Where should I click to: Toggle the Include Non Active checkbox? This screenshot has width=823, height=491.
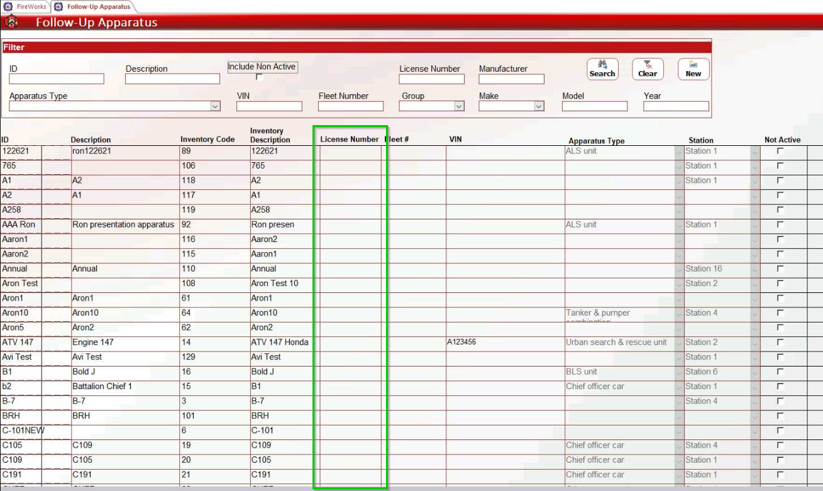(259, 77)
